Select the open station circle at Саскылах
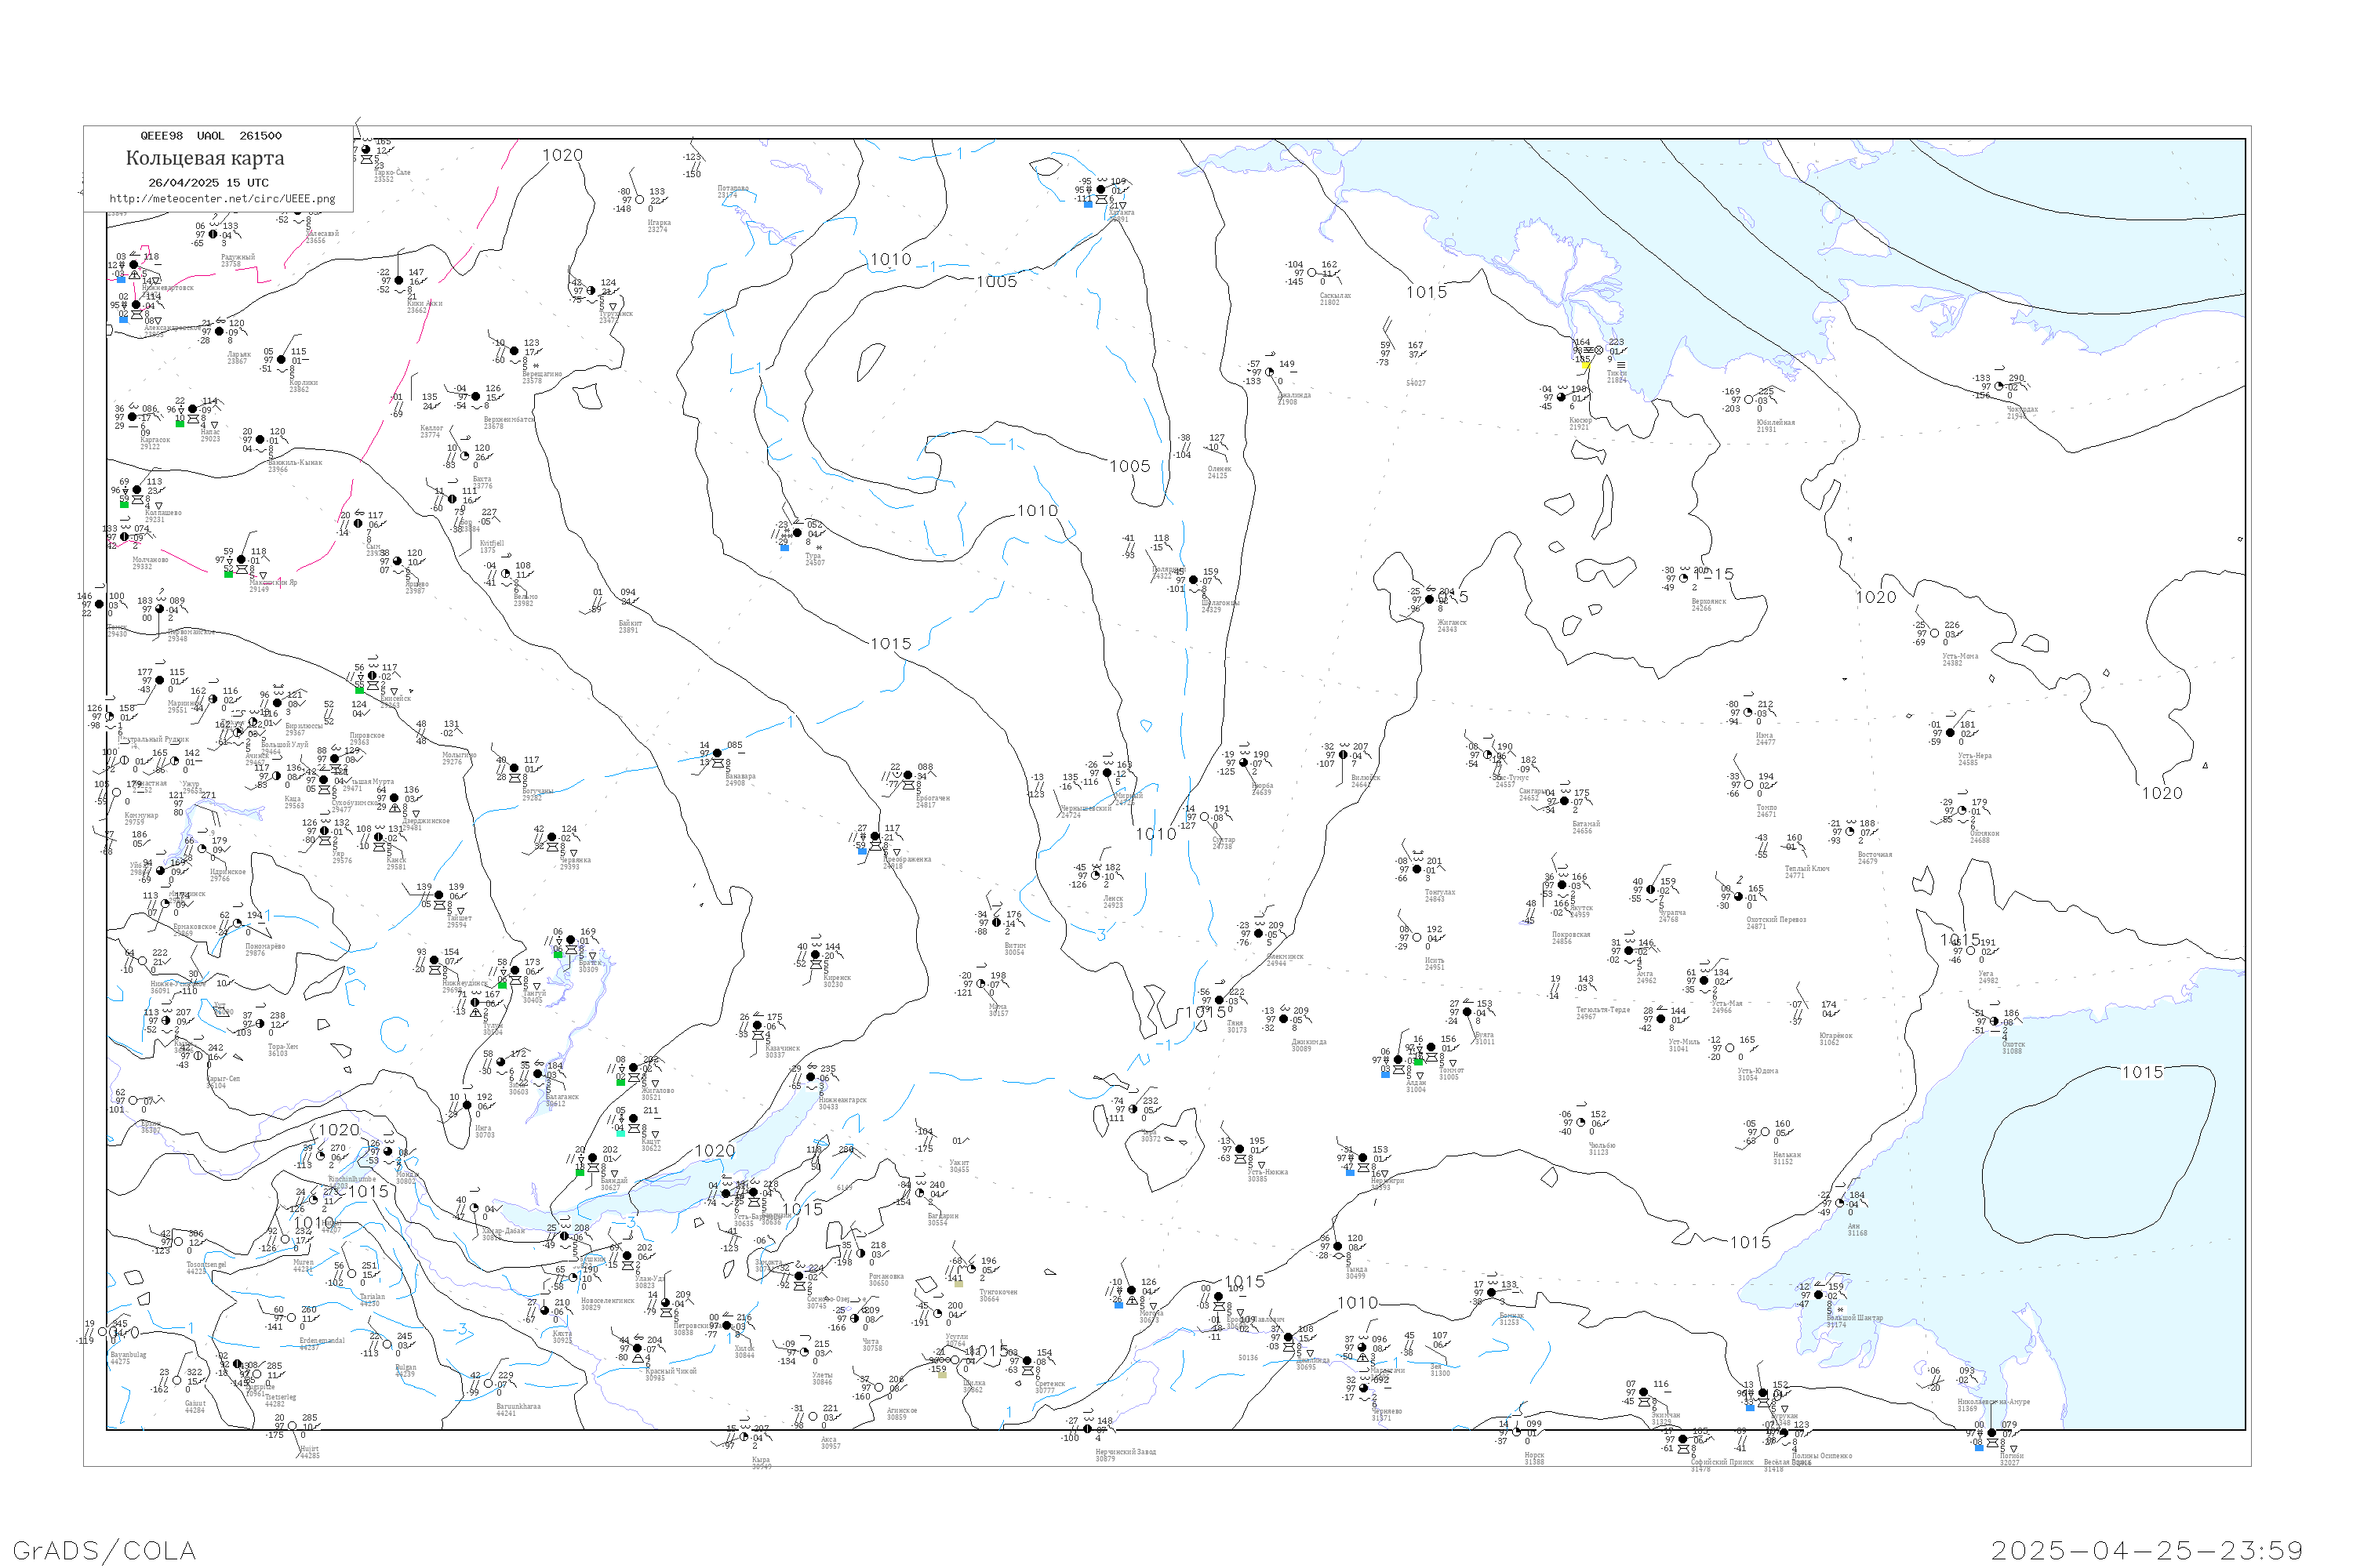 [x=1312, y=273]
